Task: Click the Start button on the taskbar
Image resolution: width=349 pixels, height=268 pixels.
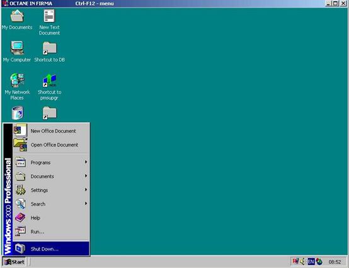Action: (x=14, y=262)
